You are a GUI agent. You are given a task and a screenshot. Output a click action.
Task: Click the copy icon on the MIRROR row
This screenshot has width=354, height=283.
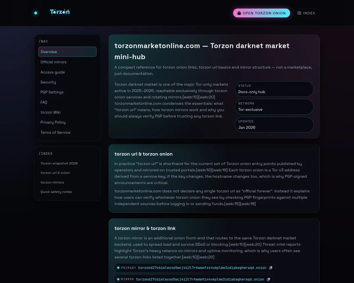coord(269,279)
